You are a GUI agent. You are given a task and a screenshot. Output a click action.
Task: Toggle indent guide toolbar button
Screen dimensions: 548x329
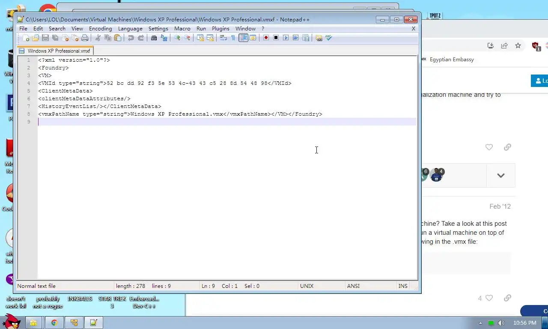[243, 38]
